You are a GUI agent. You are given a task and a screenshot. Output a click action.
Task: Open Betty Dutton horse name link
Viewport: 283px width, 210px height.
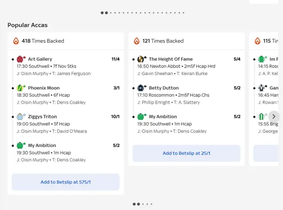[164, 88]
